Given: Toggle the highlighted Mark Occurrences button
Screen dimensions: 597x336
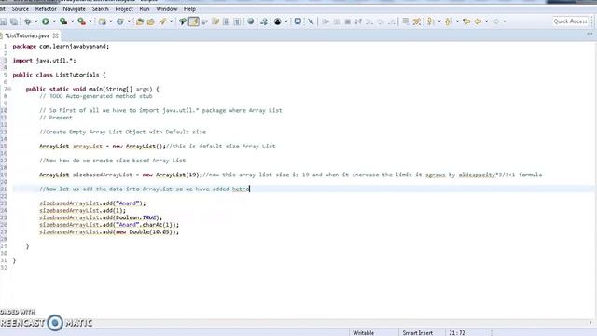Looking at the screenshot, I should point(194,21).
